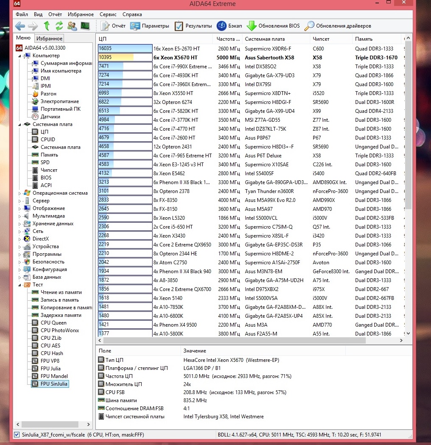Viewport: 431px width, 445px height.
Task: Expand the Отображение tree node
Action: tap(19, 209)
